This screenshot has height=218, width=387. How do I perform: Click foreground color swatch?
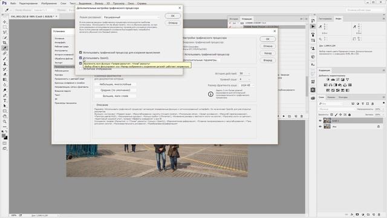coord(4,136)
